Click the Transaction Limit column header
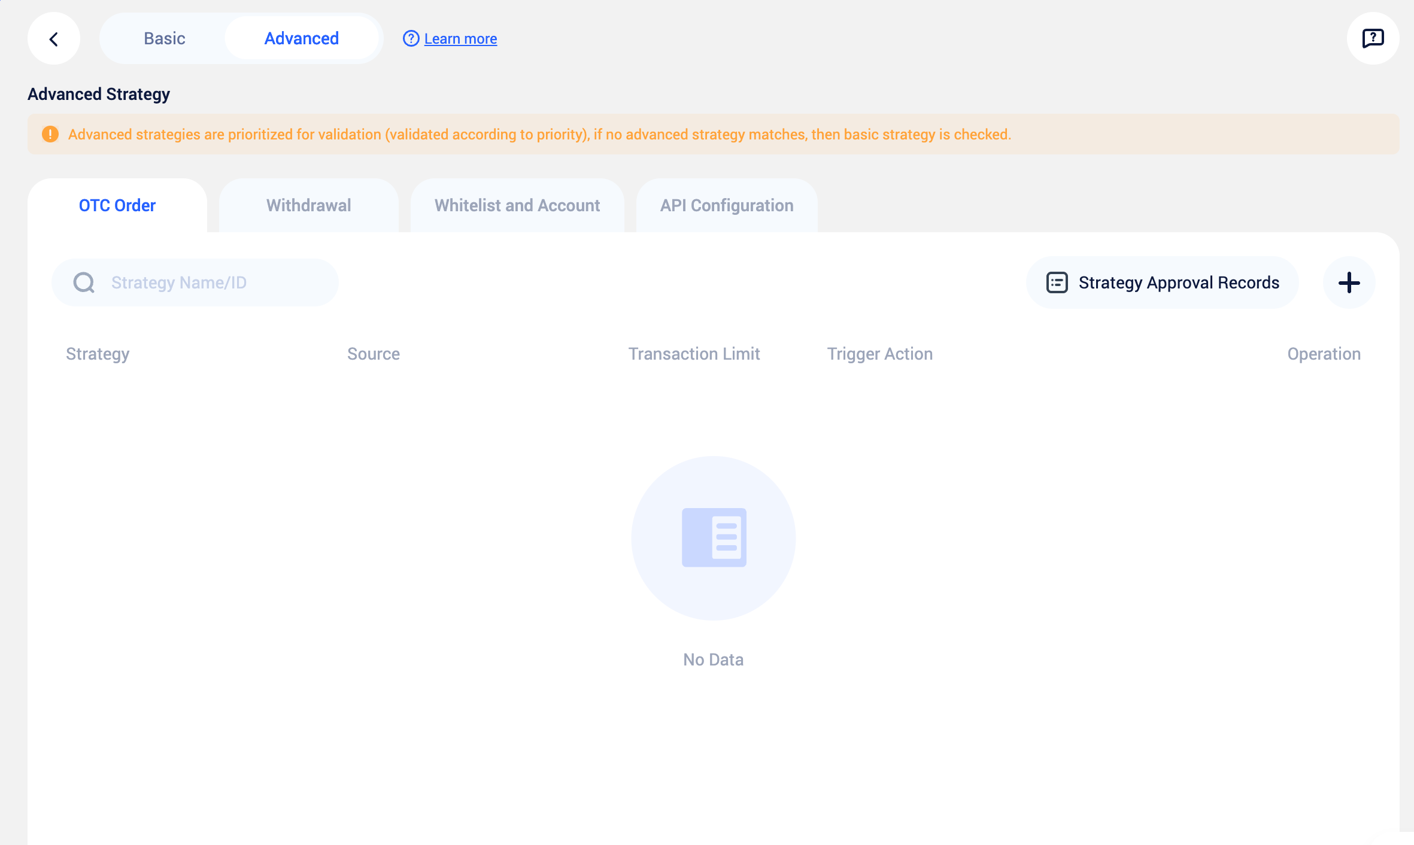1414x845 pixels. coord(694,354)
